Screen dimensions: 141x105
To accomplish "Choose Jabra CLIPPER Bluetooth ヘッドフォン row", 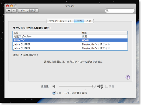I will click(x=70, y=48).
